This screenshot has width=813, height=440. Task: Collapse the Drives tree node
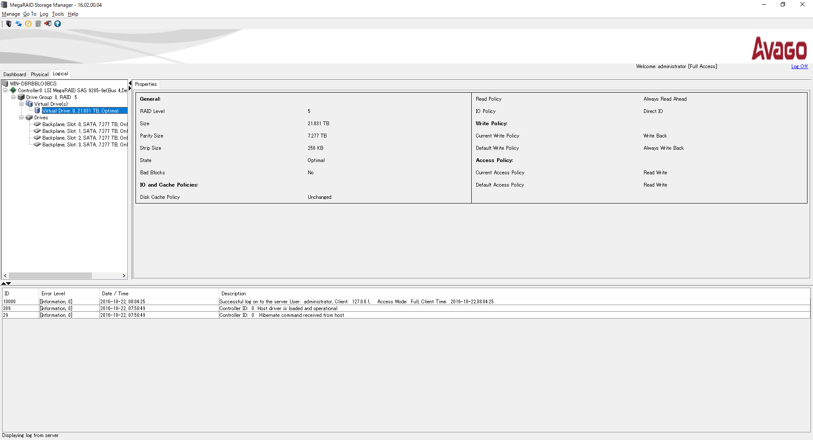click(x=21, y=118)
